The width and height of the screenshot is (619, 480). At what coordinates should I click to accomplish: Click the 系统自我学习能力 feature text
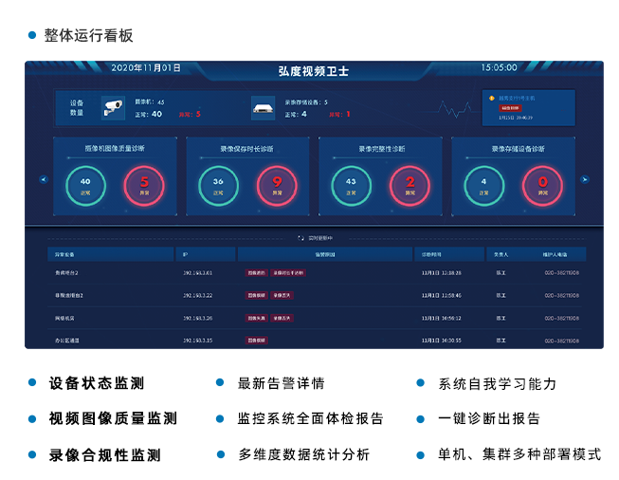[497, 383]
